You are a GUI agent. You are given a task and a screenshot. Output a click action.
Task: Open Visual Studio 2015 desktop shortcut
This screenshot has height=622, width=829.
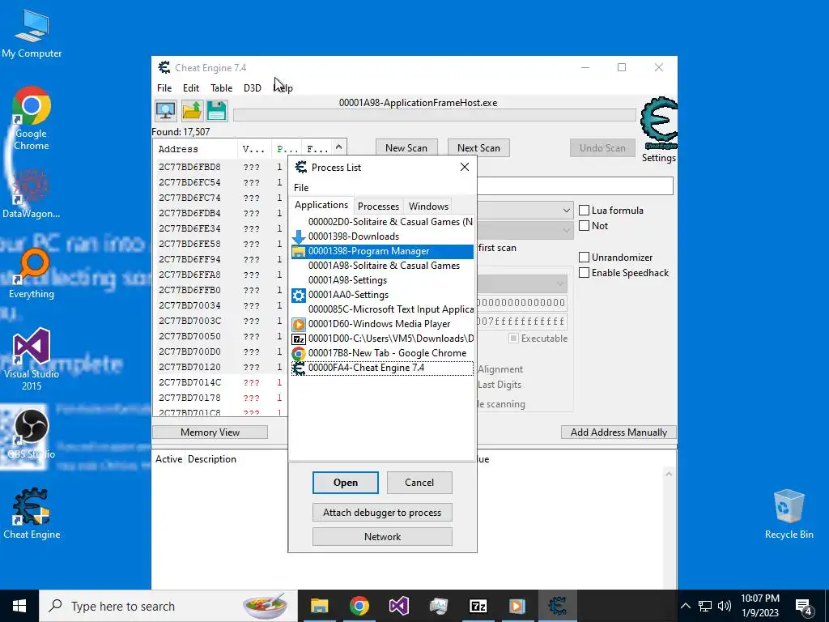tap(32, 360)
